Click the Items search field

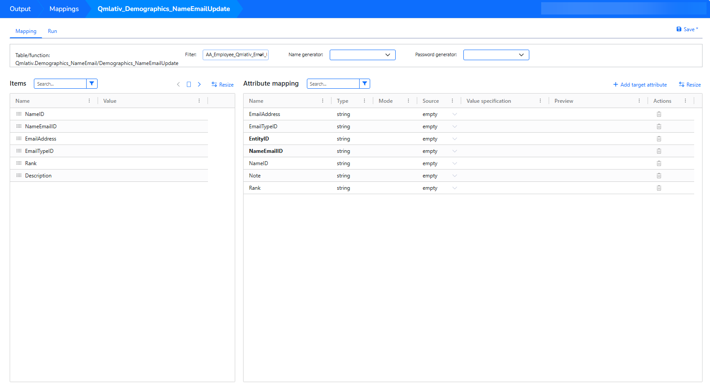tap(60, 84)
